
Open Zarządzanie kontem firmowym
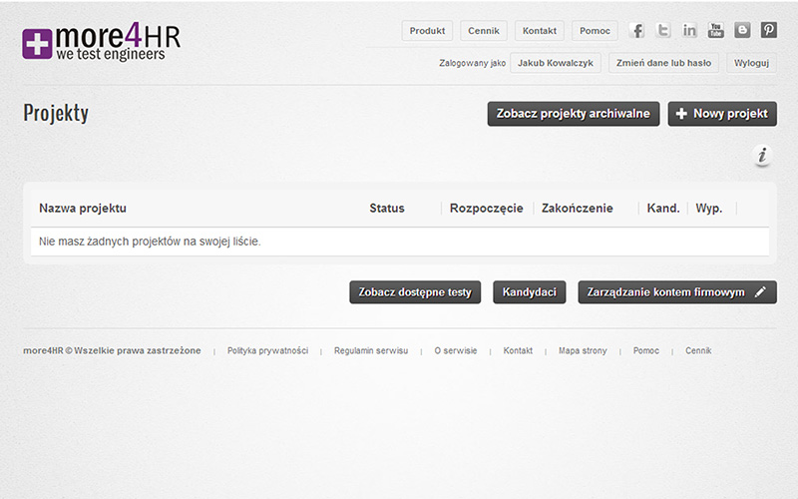tap(677, 292)
